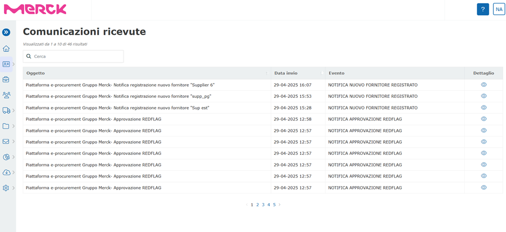The image size is (506, 232).
Task: Expand the ID card menu chevron
Action: coord(14,64)
